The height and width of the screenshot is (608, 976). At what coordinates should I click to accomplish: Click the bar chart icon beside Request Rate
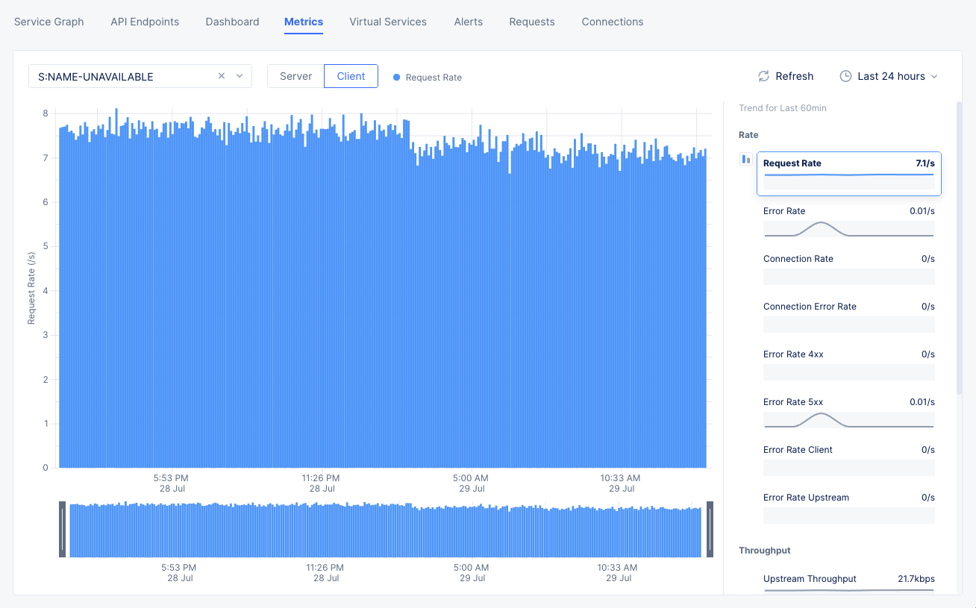(745, 159)
